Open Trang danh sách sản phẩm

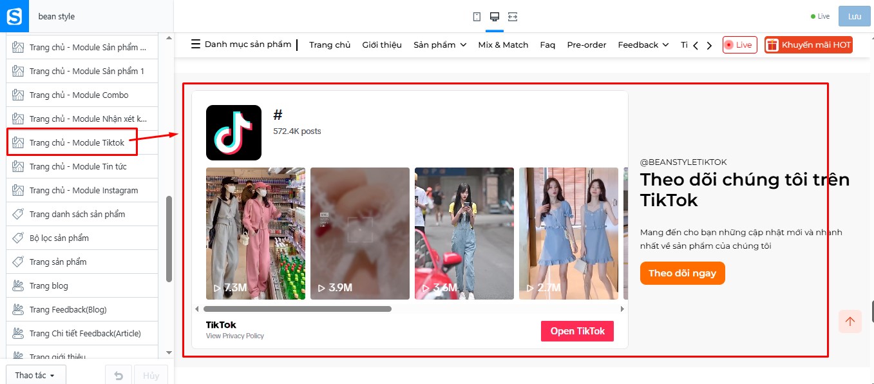(82, 214)
